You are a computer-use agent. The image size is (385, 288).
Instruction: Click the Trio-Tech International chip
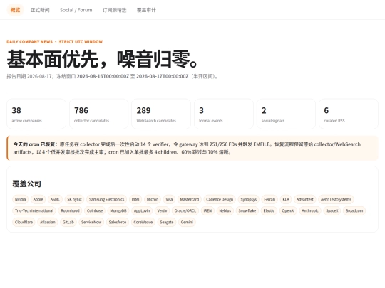pos(34,210)
